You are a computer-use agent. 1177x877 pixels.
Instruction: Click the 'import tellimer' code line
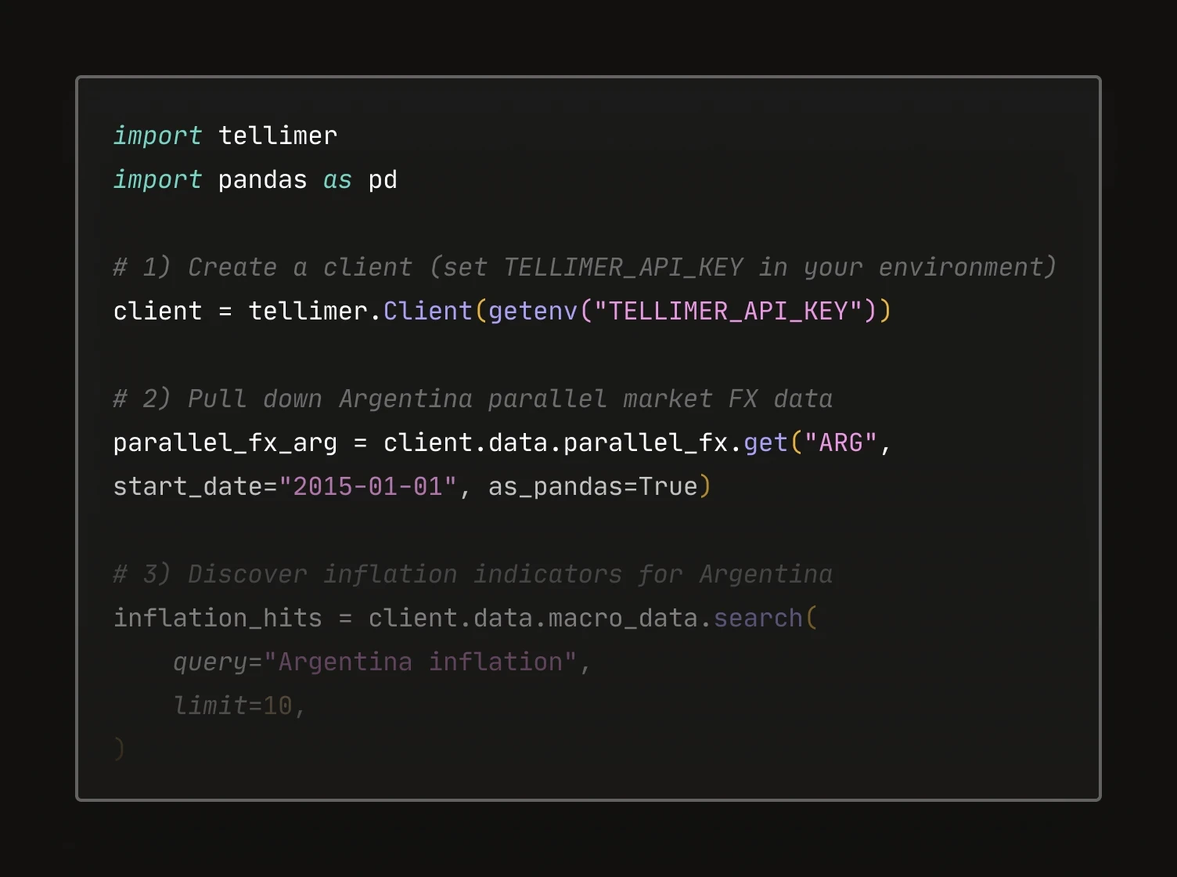(x=225, y=135)
